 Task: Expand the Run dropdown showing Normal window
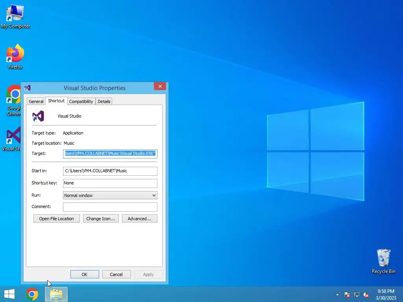point(110,195)
